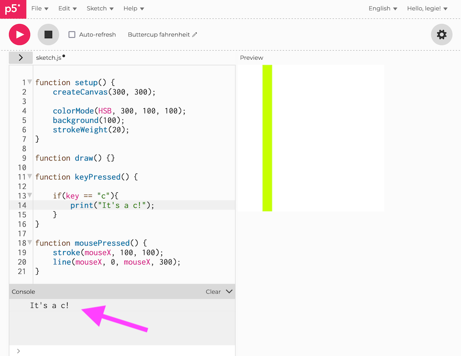Open the English language dropdown

pos(383,9)
